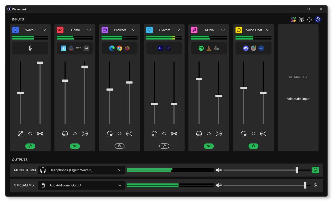Enable listening to Stream Mix ear icon

pos(315,185)
